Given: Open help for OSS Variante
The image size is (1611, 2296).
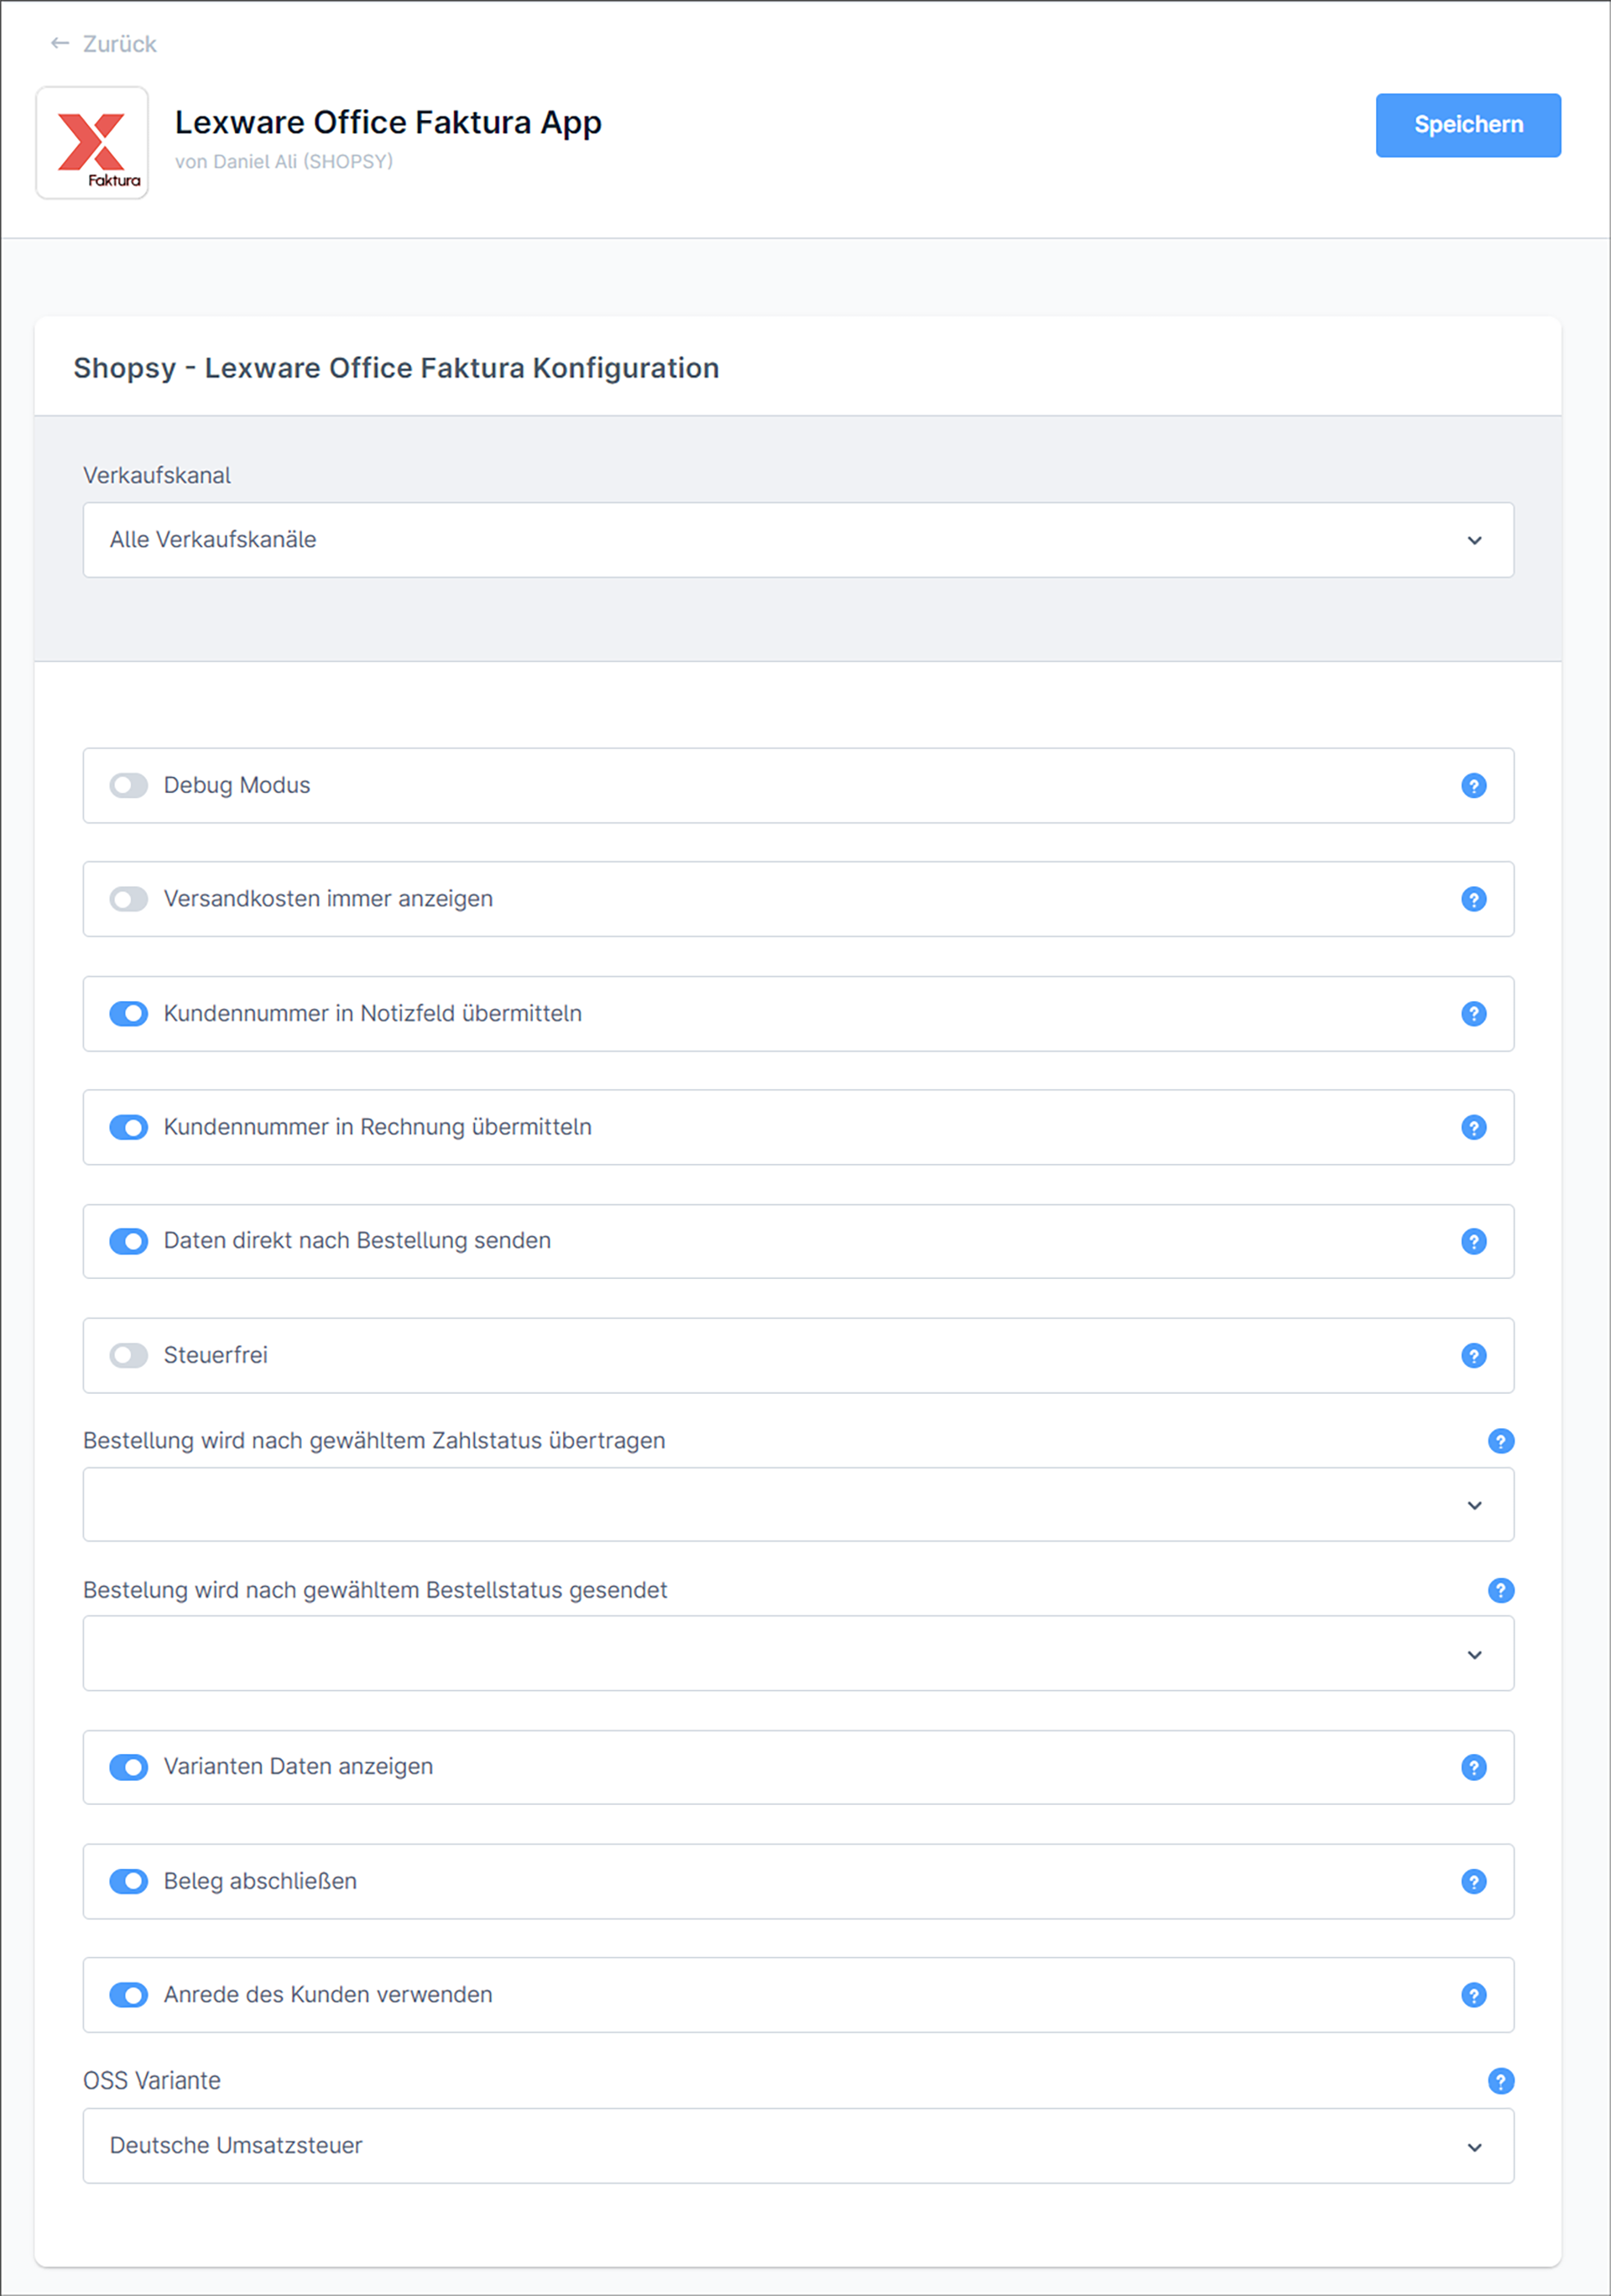Looking at the screenshot, I should (1500, 2081).
